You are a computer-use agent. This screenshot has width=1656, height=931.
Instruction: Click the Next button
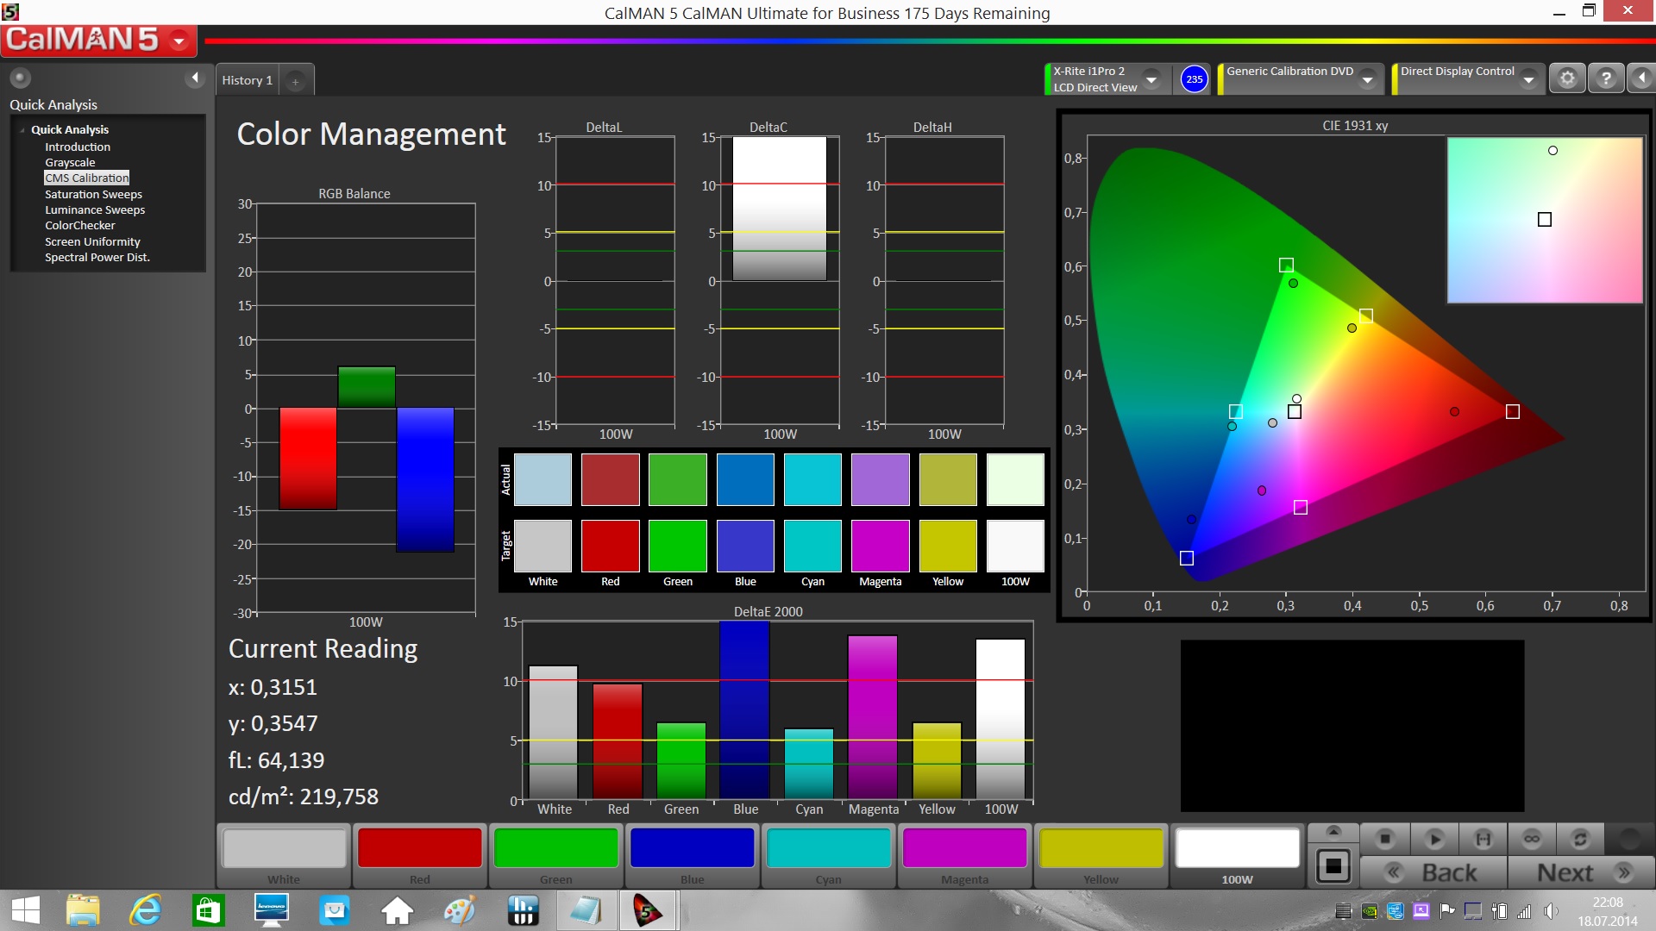[1582, 872]
